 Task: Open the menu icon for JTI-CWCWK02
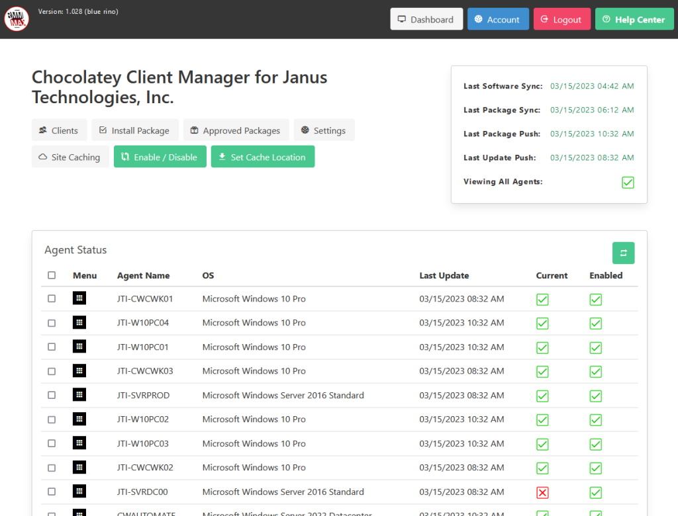79,467
